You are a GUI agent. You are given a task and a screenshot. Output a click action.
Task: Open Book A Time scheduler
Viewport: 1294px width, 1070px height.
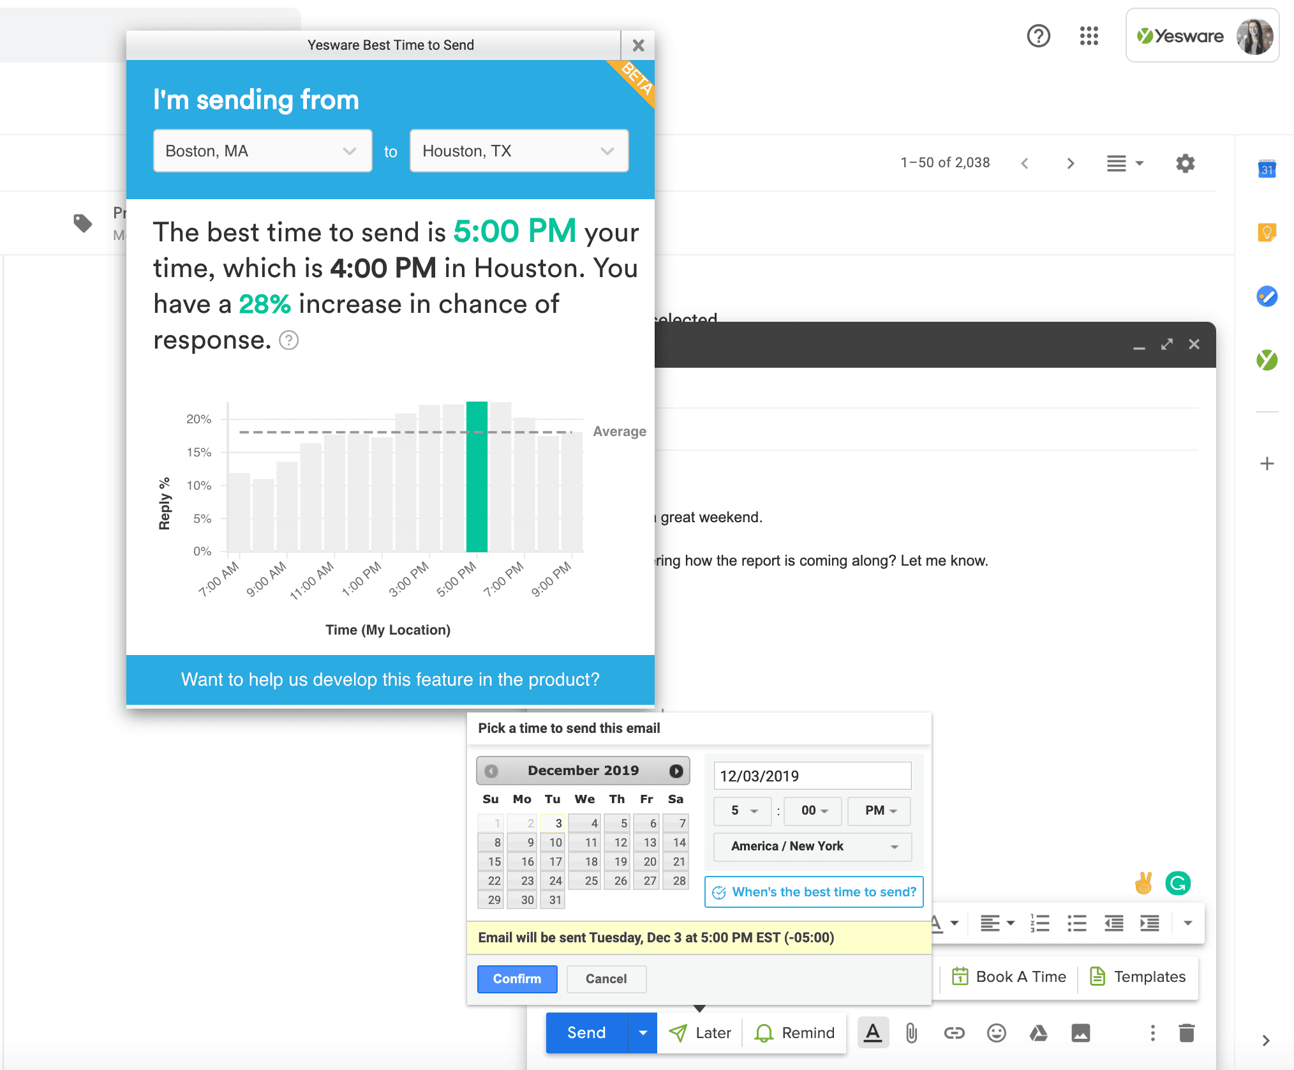pyautogui.click(x=1009, y=977)
